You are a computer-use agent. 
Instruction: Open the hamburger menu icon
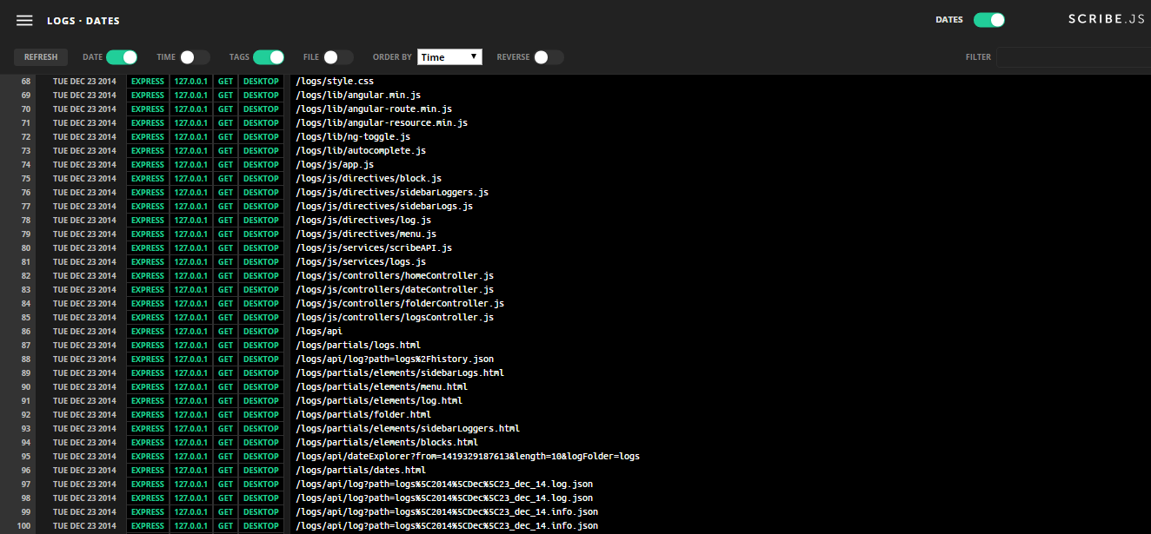pos(24,20)
